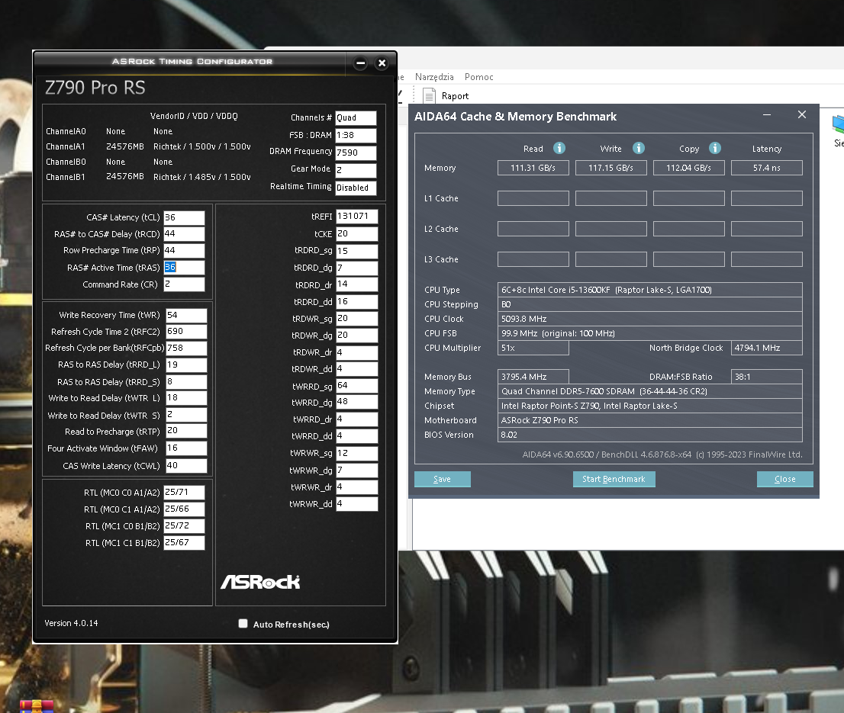Close the ASRock Timing Configurator window
844x713 pixels.
(382, 63)
